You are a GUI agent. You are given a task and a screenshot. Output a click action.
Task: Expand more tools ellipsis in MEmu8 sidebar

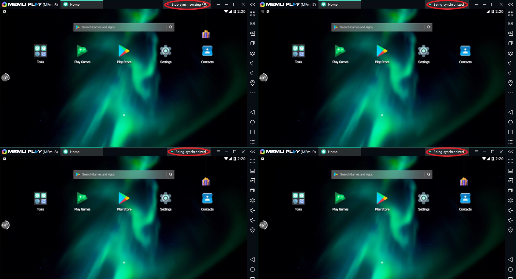pos(252,240)
